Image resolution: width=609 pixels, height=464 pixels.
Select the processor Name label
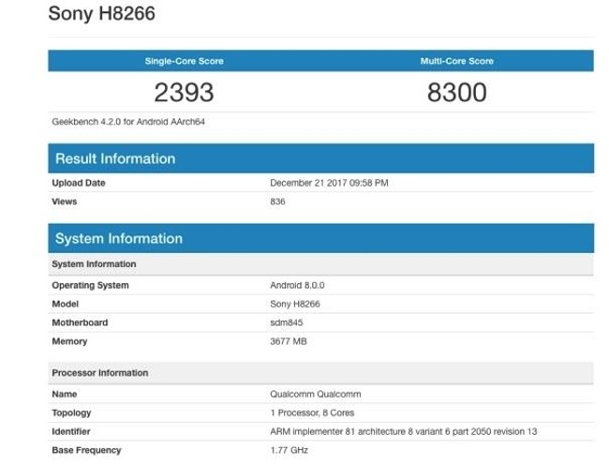coord(65,394)
